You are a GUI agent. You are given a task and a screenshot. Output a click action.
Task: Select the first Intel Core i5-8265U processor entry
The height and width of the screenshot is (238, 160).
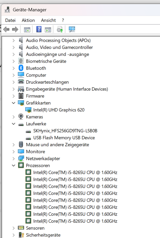pyautogui.click(x=75, y=172)
